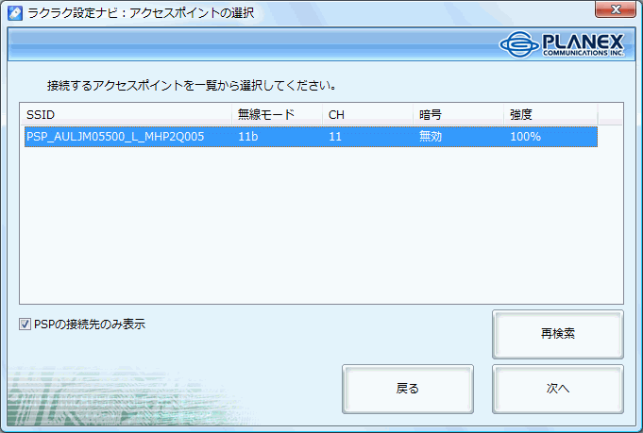This screenshot has height=433, width=643.
Task: Proceed with the 次へ button
Action: pyautogui.click(x=558, y=389)
